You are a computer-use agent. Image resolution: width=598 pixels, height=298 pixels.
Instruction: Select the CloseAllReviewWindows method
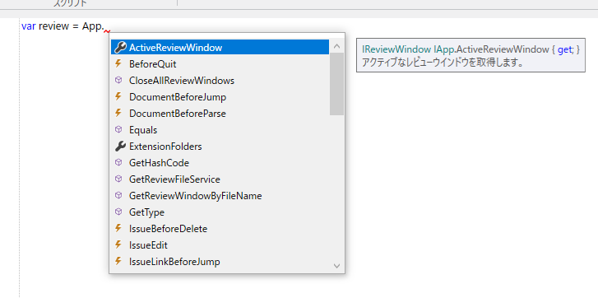220,81
